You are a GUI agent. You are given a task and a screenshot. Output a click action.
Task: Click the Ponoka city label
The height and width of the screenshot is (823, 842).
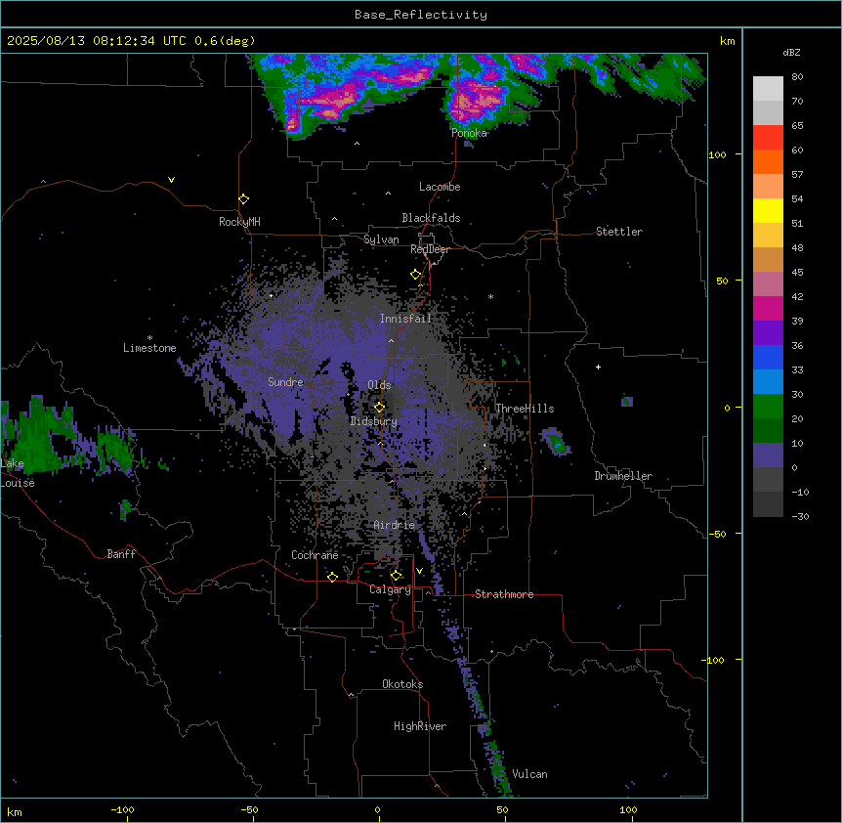pos(469,133)
